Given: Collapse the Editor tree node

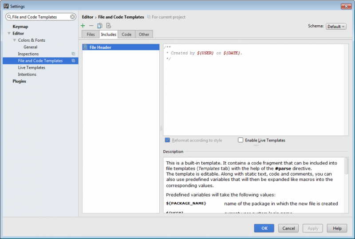Looking at the screenshot, I should [x=9, y=34].
